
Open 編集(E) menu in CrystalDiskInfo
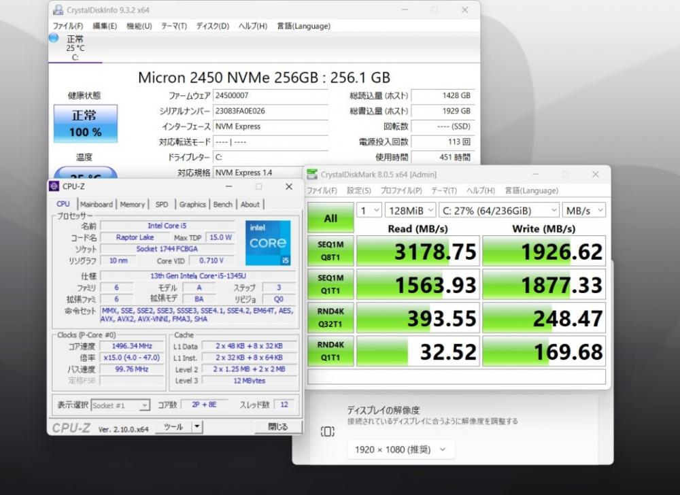tap(105, 26)
